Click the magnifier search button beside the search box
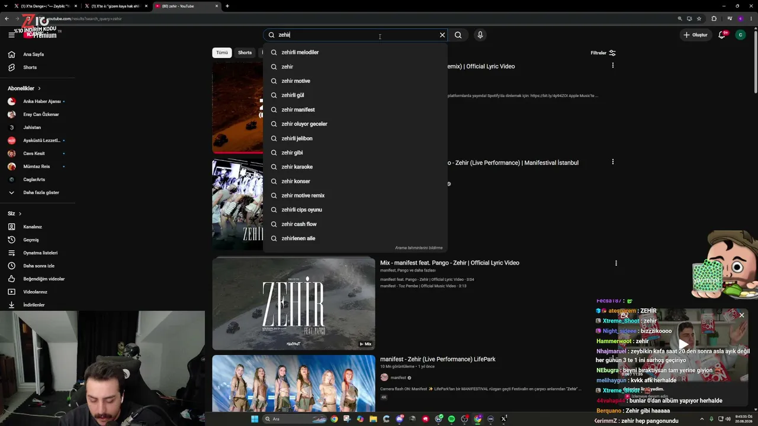Screen dimensions: 758x426 (x=458, y=35)
